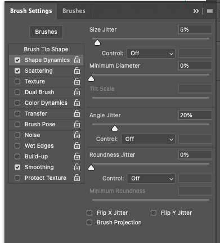Enable the Build-up checkbox
220x243 pixels.
[17, 157]
